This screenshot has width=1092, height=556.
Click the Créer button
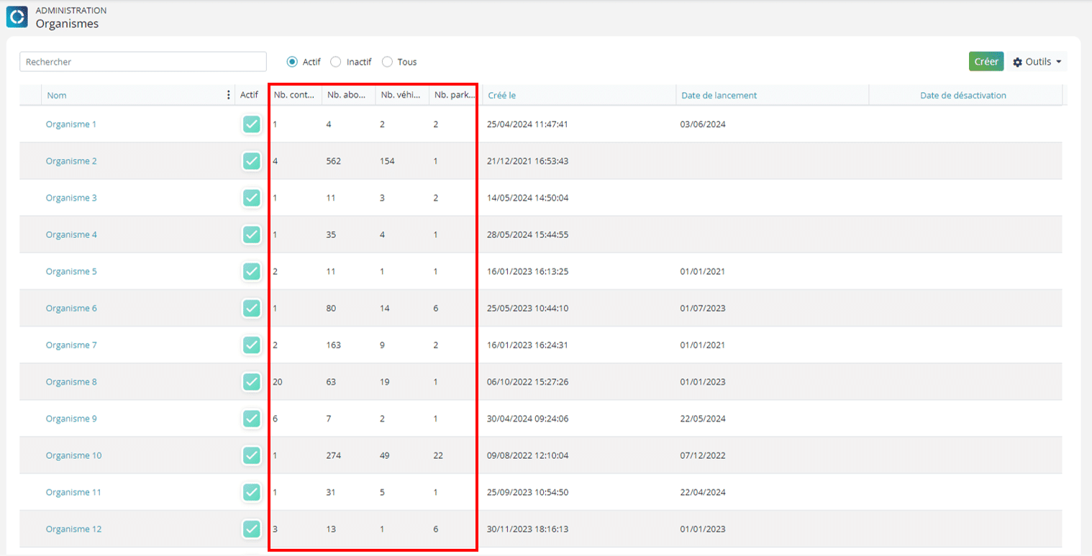pos(986,62)
